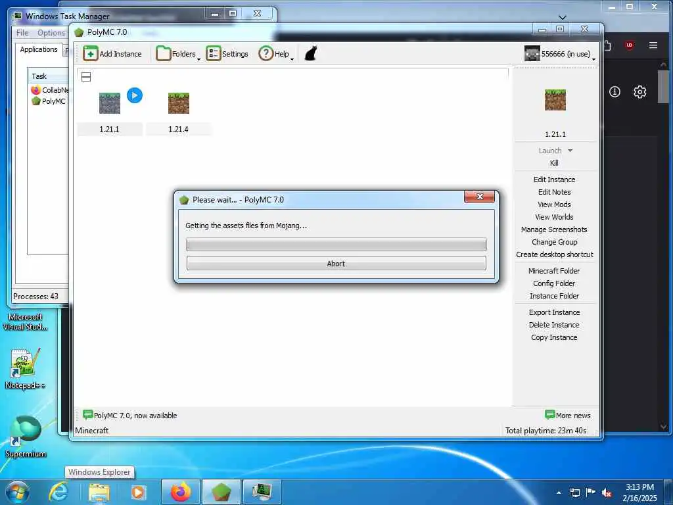Viewport: 673px width, 505px height.
Task: Click the grass block icon in sidebar
Action: 555,100
